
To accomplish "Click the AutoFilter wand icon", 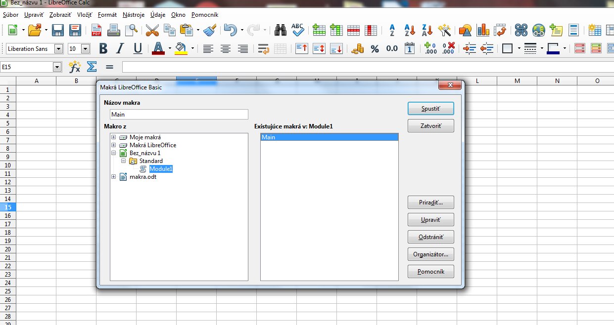I will point(445,30).
